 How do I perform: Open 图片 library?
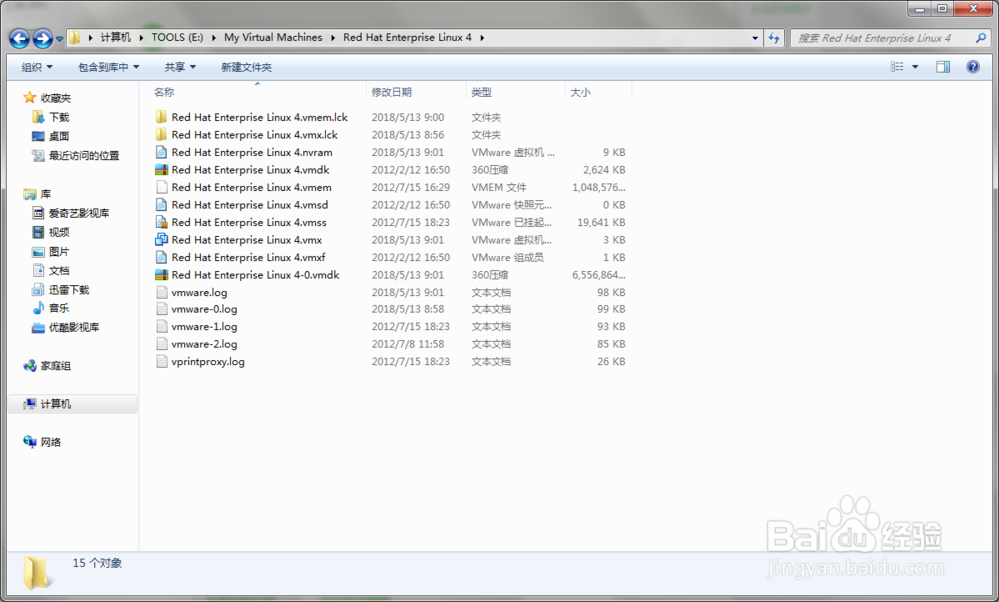point(59,252)
